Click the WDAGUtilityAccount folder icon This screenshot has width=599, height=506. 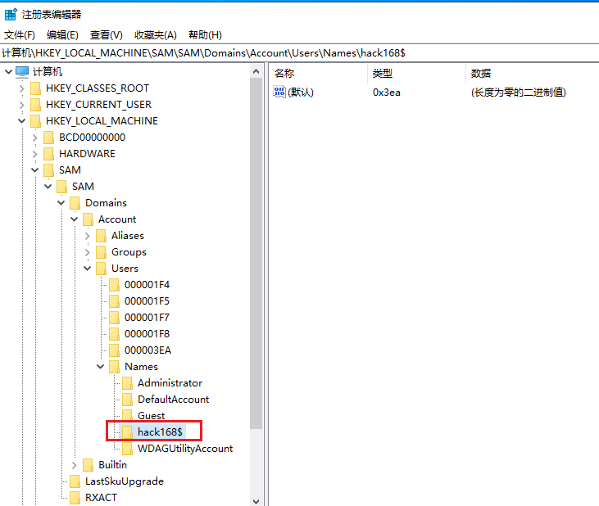(x=127, y=449)
